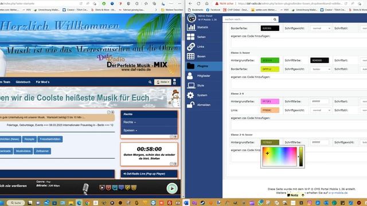The height and width of the screenshot is (206, 367).
Task: Open the top Schriftgewicht 'normal' dropdown
Action: pyautogui.click(x=321, y=28)
